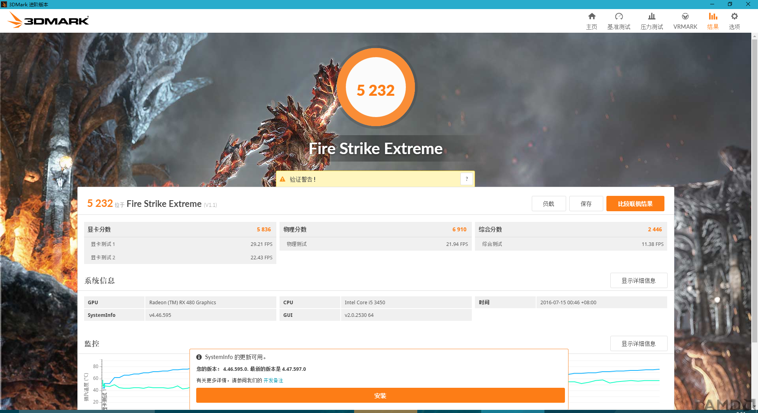Screen dimensions: 758x413
Task: Click the 保存 save button
Action: 586,204
